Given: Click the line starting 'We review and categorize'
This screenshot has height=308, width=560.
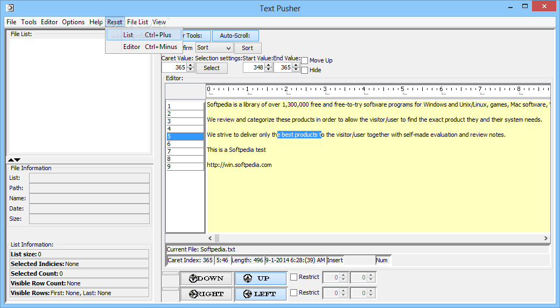Looking at the screenshot, I should [x=374, y=120].
